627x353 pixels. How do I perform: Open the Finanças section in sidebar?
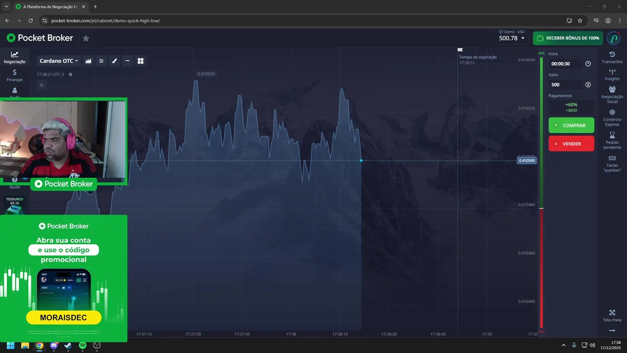click(15, 75)
